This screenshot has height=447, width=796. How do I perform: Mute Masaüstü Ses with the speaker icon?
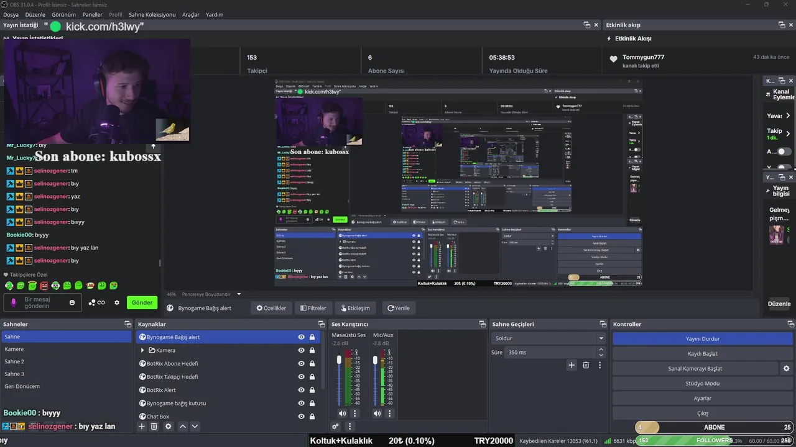point(342,413)
